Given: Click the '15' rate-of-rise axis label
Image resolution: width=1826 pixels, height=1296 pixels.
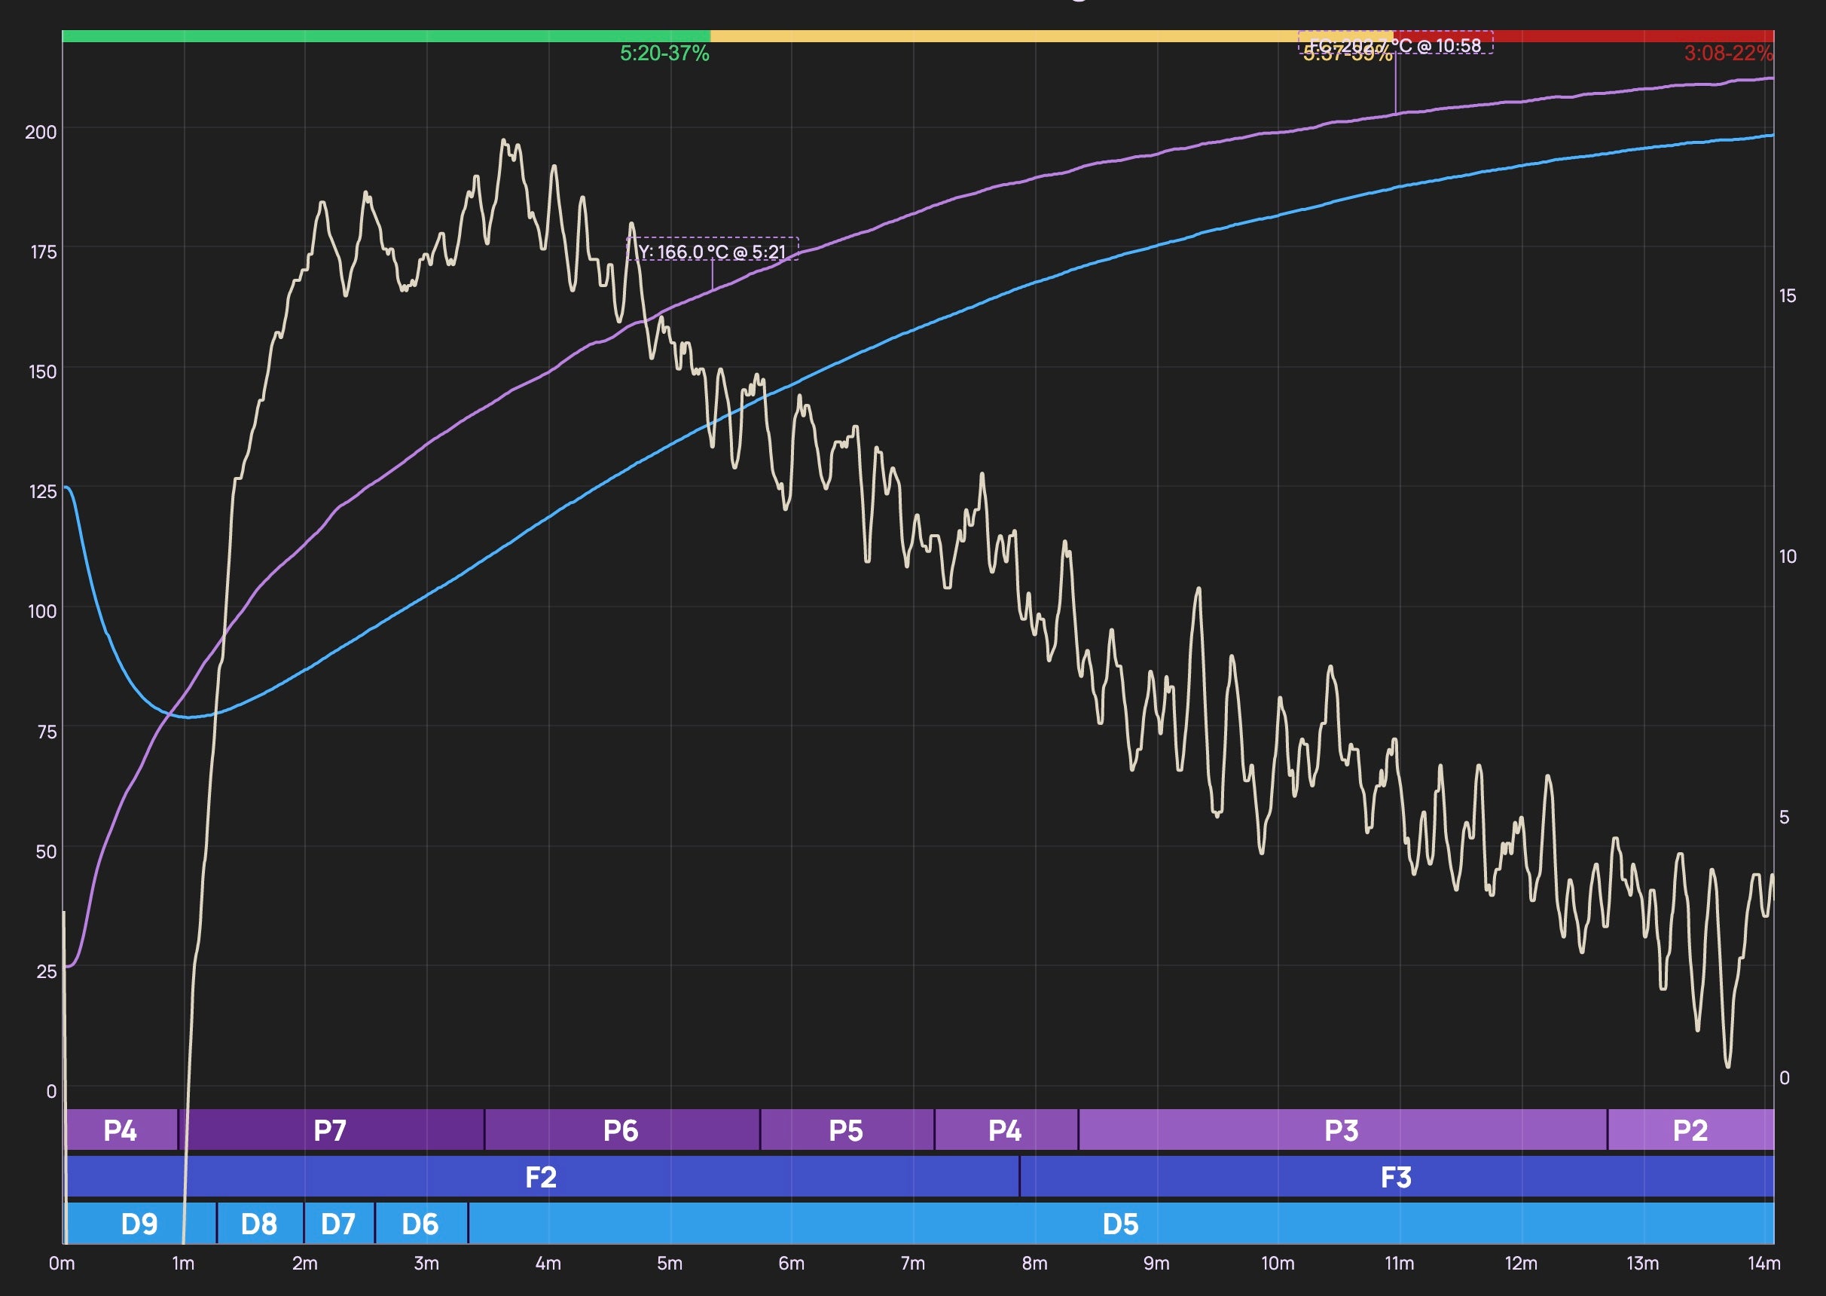Looking at the screenshot, I should click(x=1788, y=296).
